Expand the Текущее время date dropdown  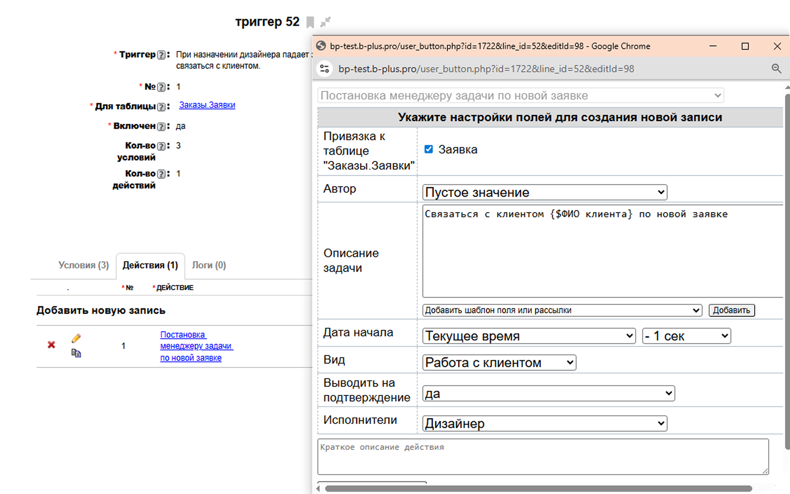click(x=529, y=336)
